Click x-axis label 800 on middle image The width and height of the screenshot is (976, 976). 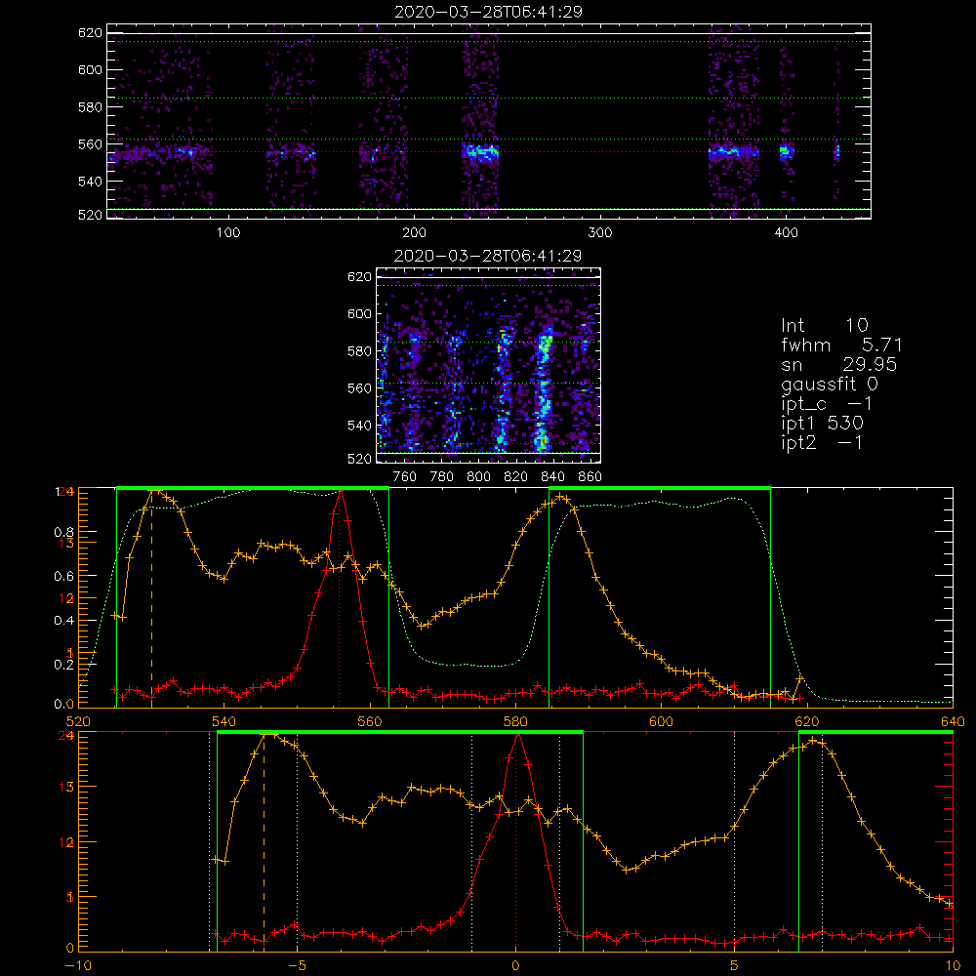[478, 477]
